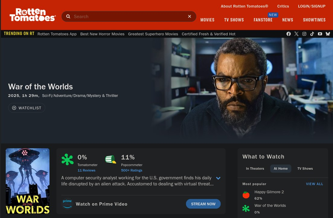Open the NEWS menu
Image resolution: width=333 pixels, height=218 pixels.
(x=287, y=20)
